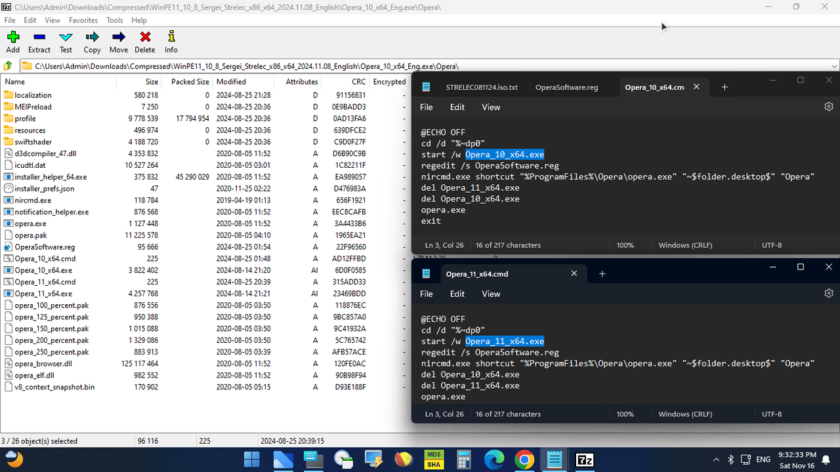Select the MEIPreload folder
This screenshot has width=840, height=472.
(x=33, y=107)
